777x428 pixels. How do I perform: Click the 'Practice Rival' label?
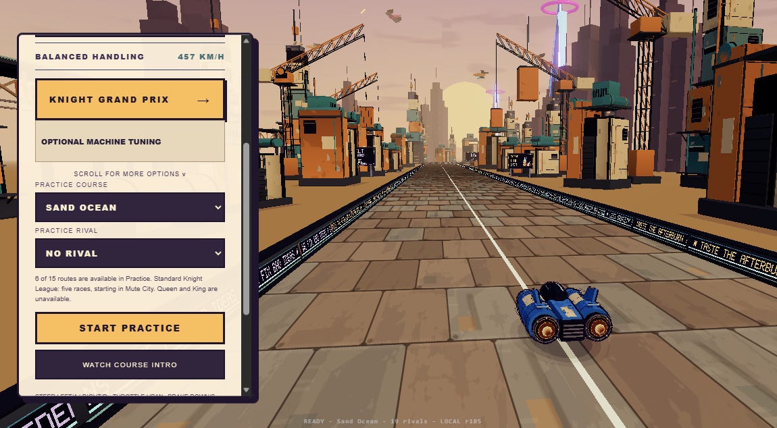point(66,230)
